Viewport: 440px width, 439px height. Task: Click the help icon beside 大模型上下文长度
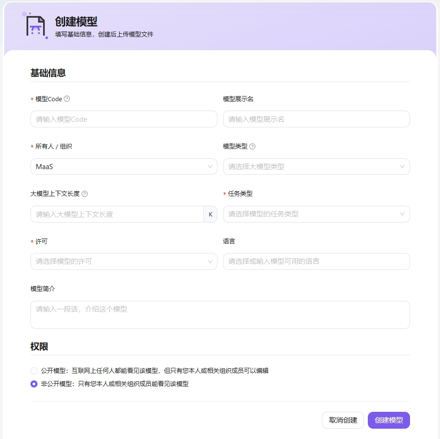(x=84, y=194)
